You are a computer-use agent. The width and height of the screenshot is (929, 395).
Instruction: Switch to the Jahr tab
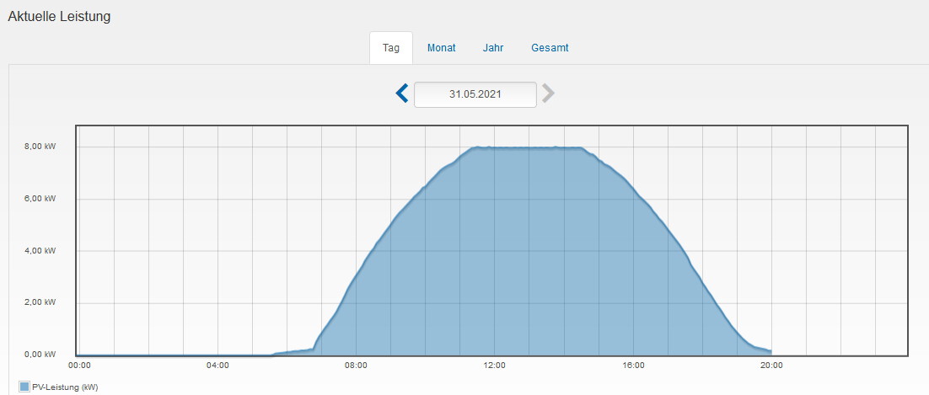pyautogui.click(x=493, y=48)
